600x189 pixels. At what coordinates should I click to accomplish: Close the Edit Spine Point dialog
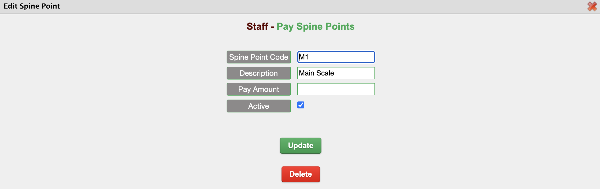[x=592, y=6]
